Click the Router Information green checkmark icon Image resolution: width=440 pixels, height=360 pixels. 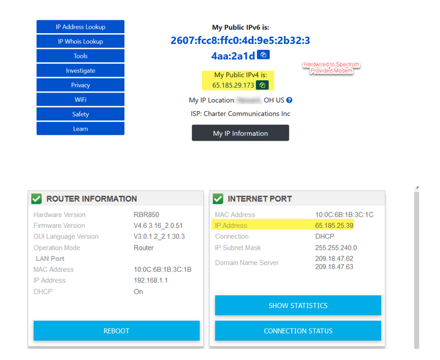tap(36, 199)
